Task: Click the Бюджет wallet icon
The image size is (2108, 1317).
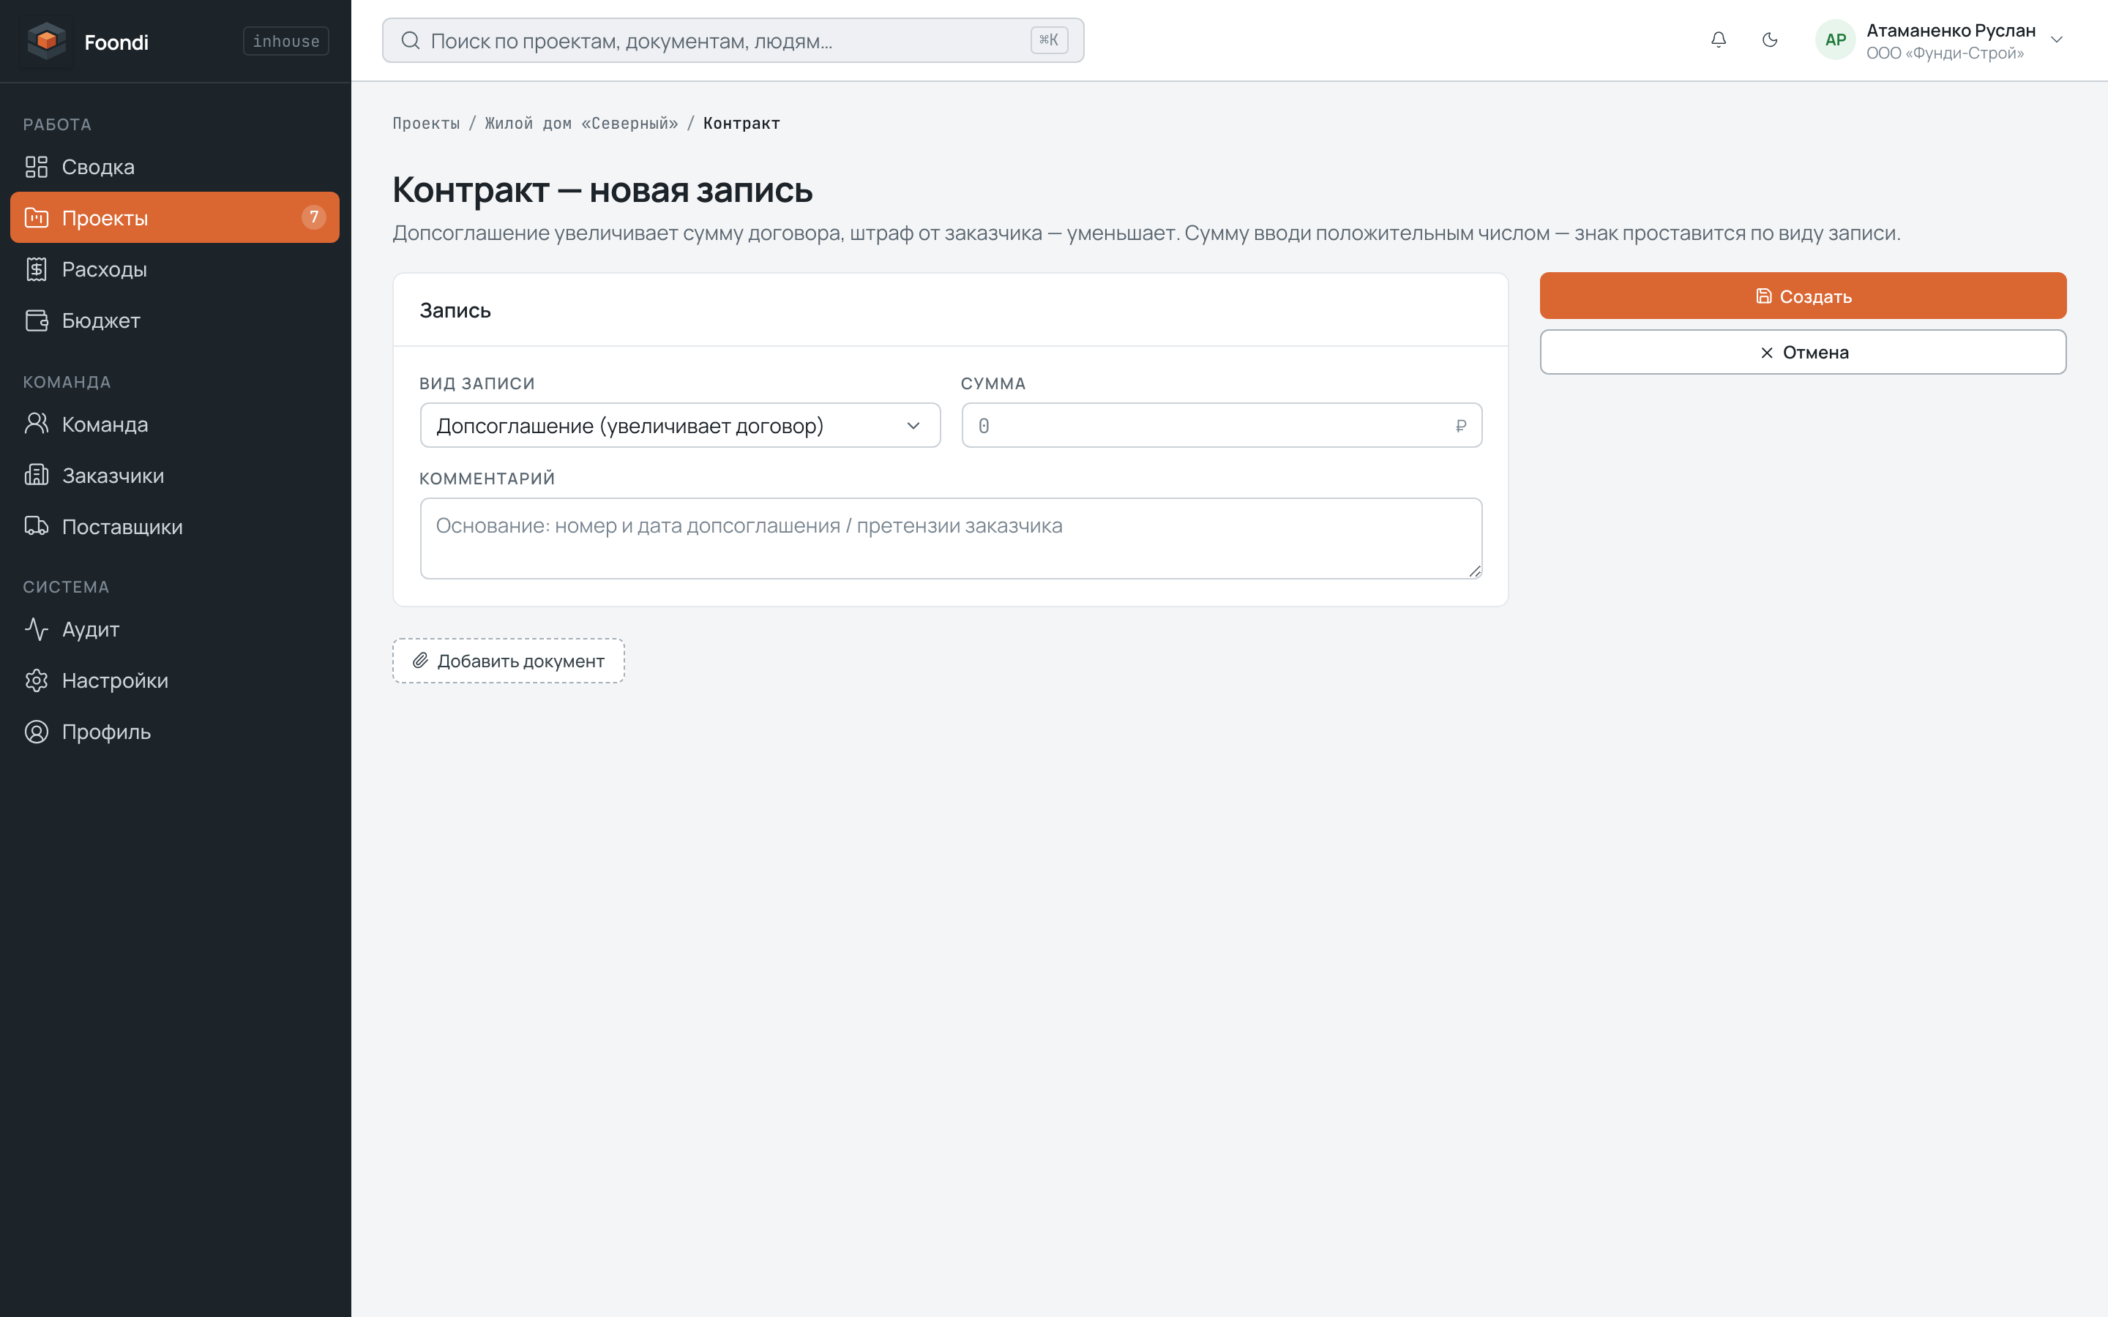Action: (37, 320)
